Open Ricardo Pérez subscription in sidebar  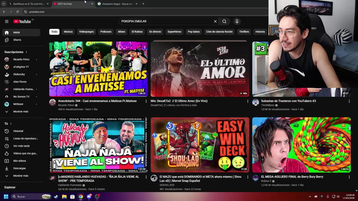click(21, 59)
